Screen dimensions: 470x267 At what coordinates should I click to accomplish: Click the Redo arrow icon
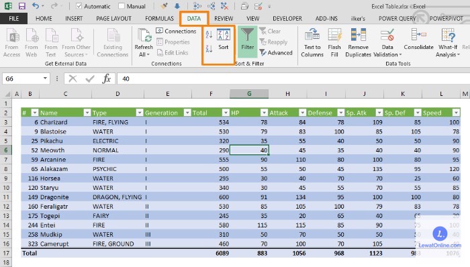pyautogui.click(x=54, y=6)
